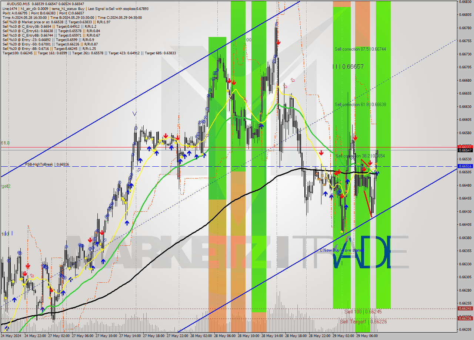Click the '61.8' level label at left edge

click(5, 143)
